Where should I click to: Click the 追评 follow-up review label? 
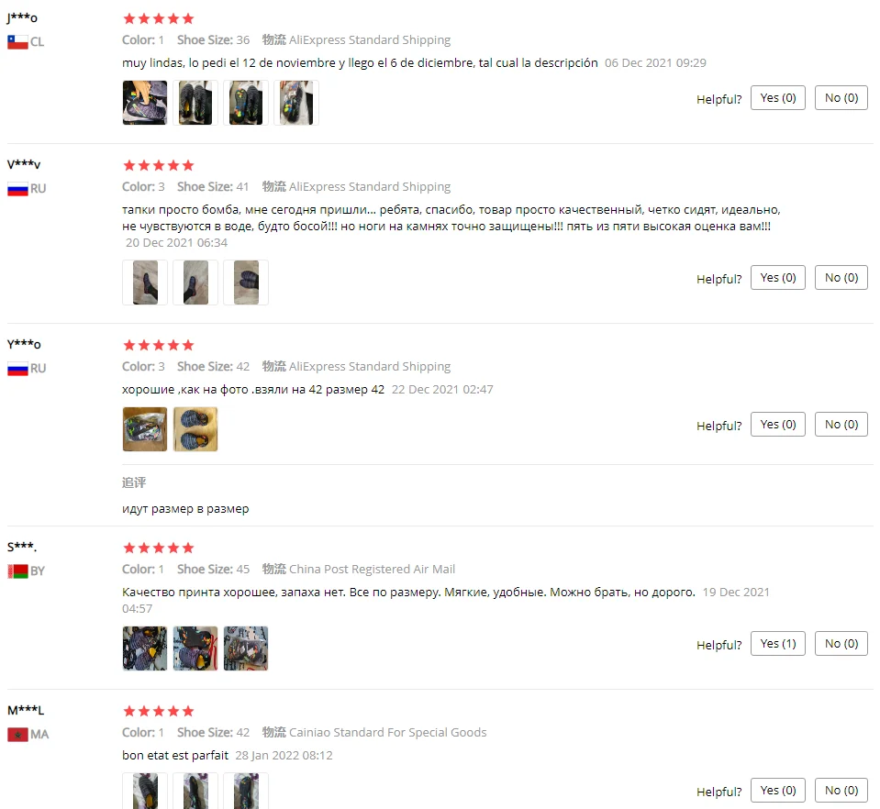134,482
